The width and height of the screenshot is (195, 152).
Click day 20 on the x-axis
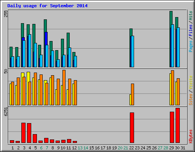point(120,148)
